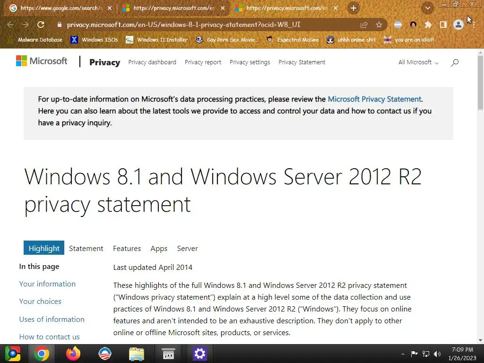Expand the All Microsoft dropdown
The width and height of the screenshot is (484, 363).
tap(418, 62)
